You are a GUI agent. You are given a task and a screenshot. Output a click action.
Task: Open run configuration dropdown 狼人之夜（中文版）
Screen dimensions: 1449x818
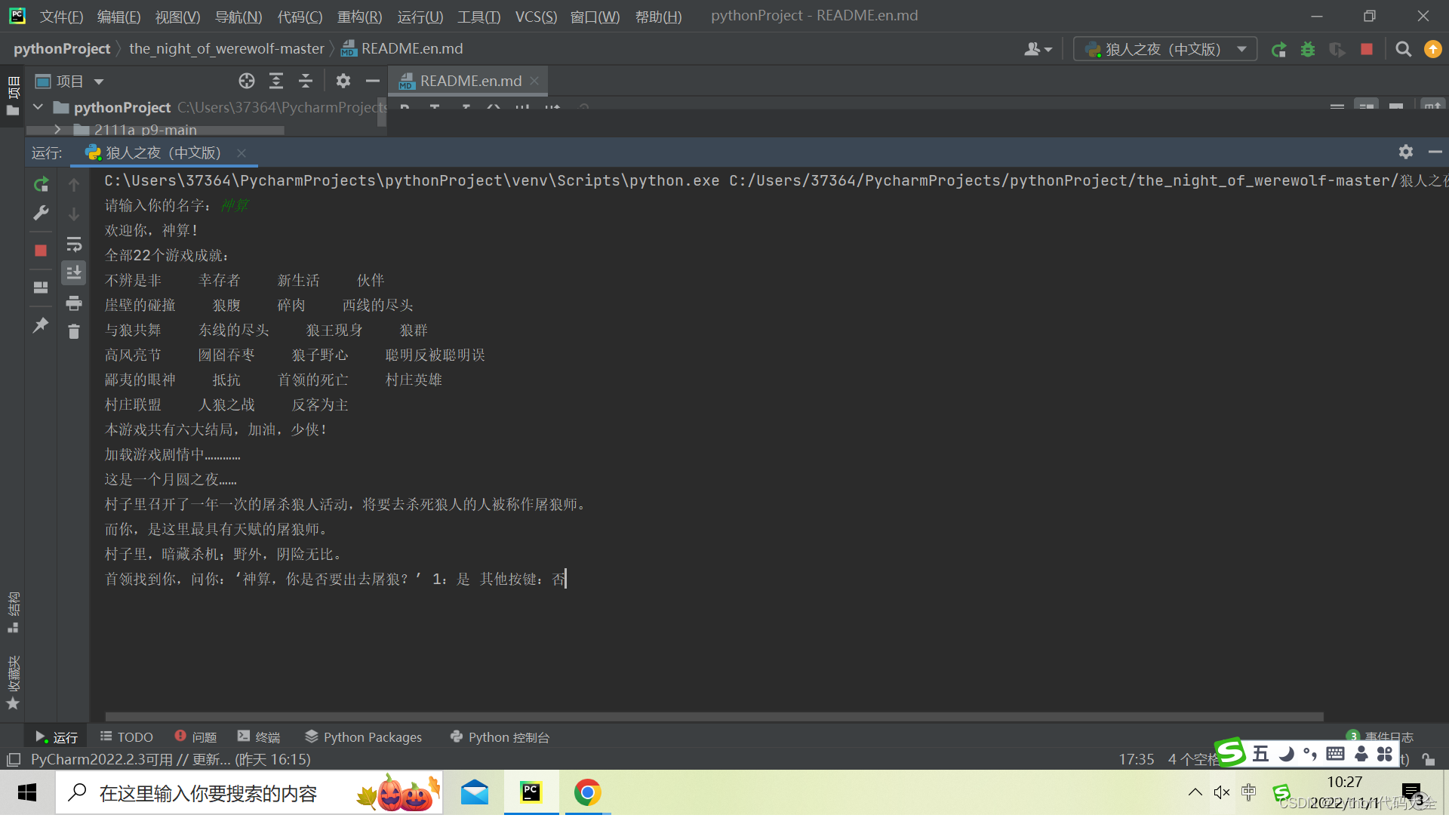pos(1165,50)
